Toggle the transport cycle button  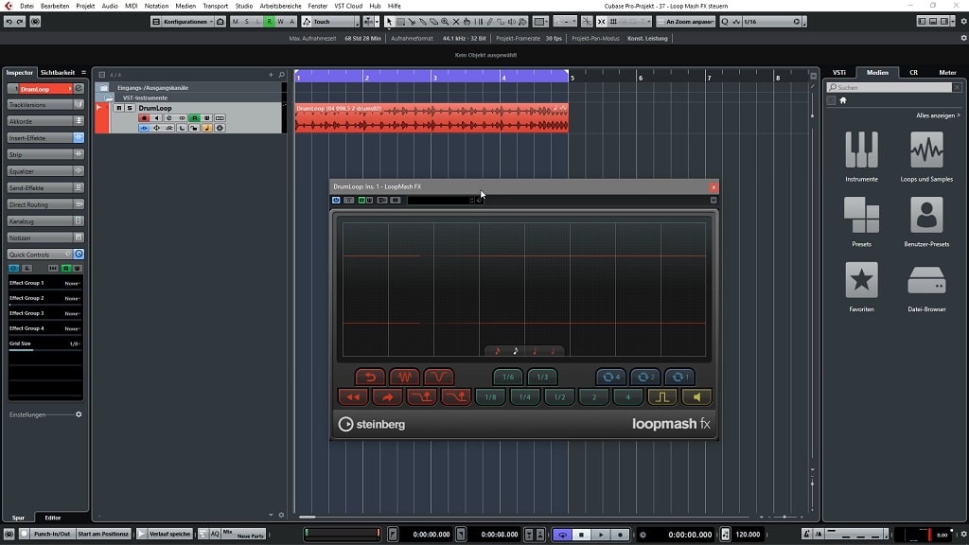pyautogui.click(x=562, y=535)
